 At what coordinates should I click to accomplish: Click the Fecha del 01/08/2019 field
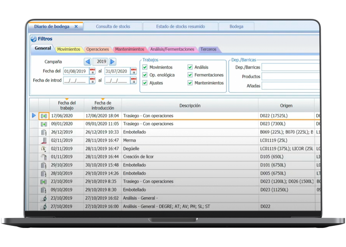(76, 71)
